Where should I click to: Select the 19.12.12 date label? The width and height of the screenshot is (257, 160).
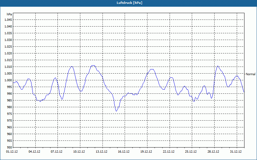(146, 152)
